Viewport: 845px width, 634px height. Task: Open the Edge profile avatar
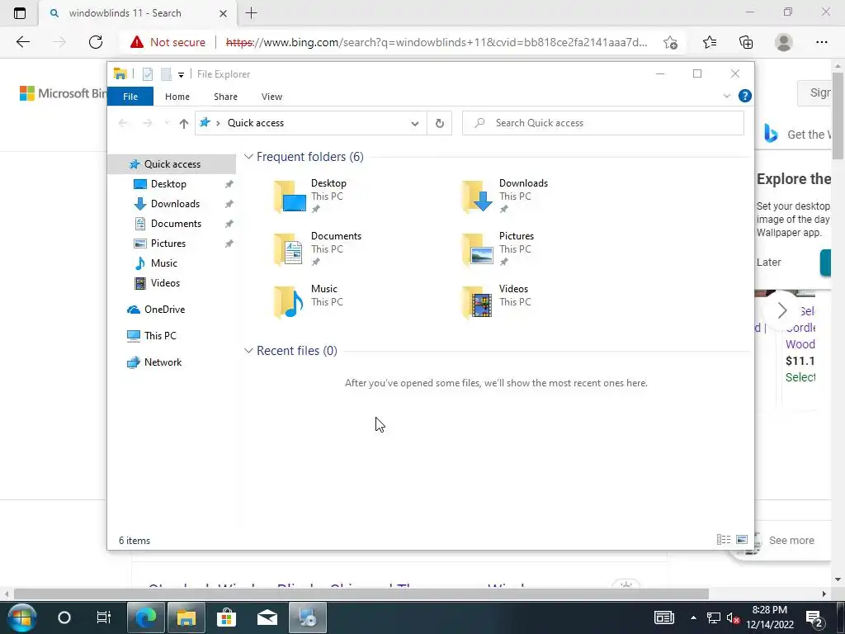(x=784, y=42)
